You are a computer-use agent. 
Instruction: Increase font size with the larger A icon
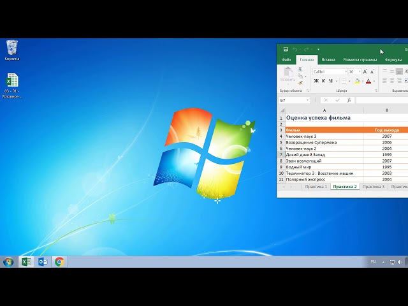[x=365, y=71]
